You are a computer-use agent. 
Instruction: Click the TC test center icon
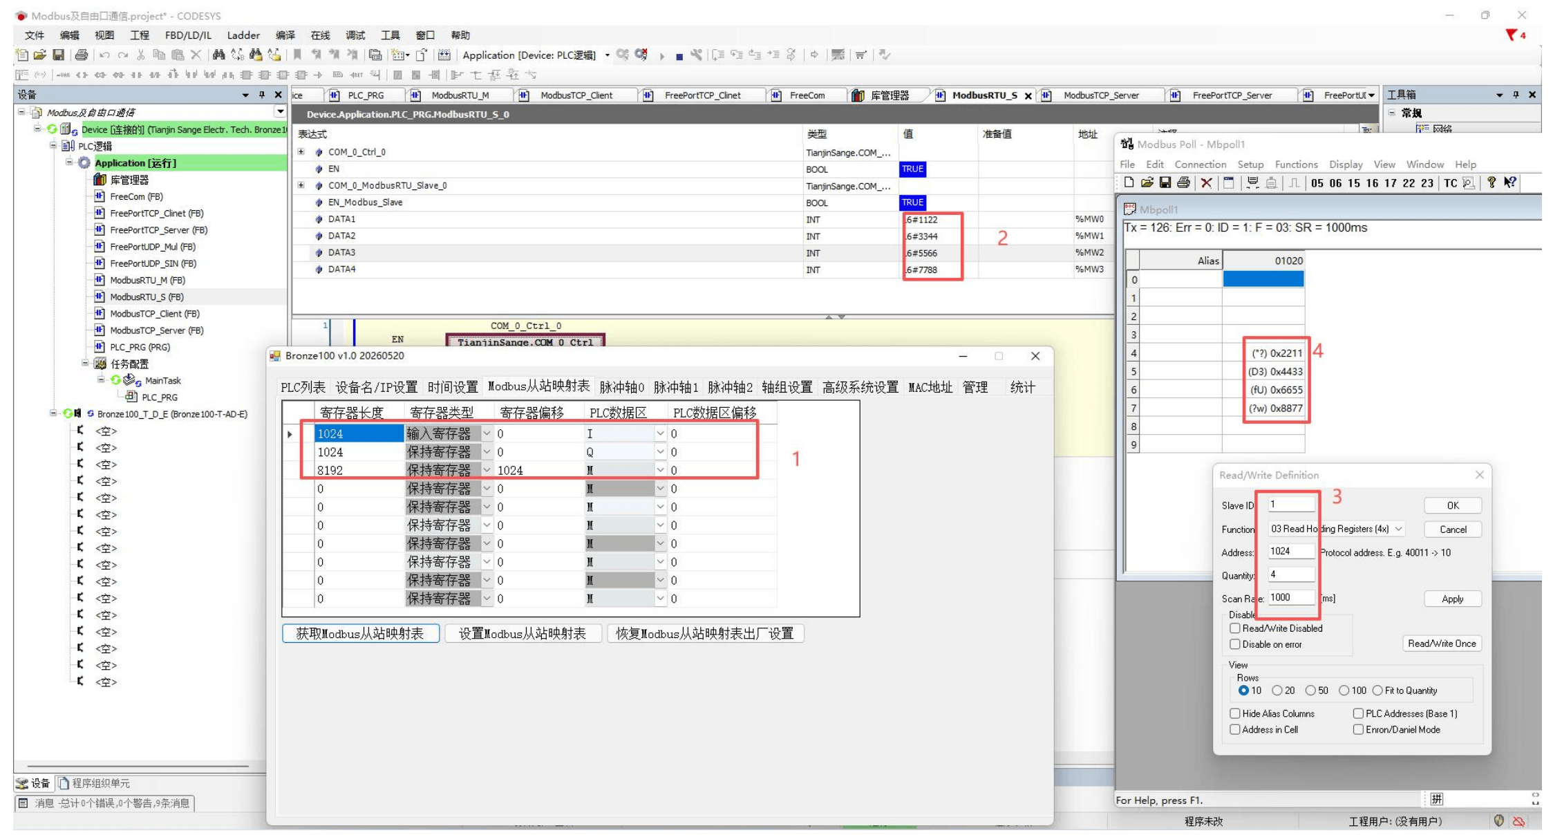(x=1451, y=183)
